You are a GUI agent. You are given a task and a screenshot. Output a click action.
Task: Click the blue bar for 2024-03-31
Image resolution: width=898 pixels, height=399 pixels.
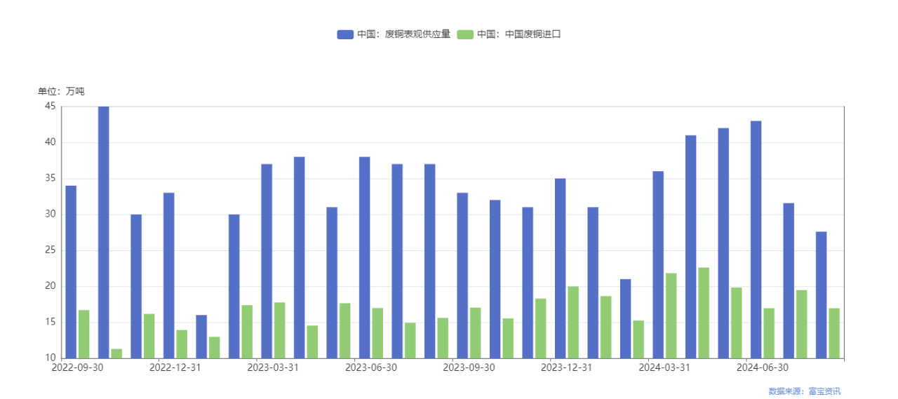click(x=658, y=264)
